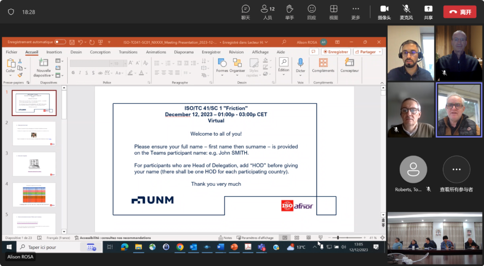Switch to the Insertion ribbon tab
484x266 pixels.
54,52
